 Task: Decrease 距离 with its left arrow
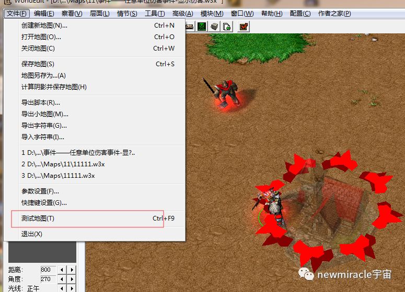[62, 270]
